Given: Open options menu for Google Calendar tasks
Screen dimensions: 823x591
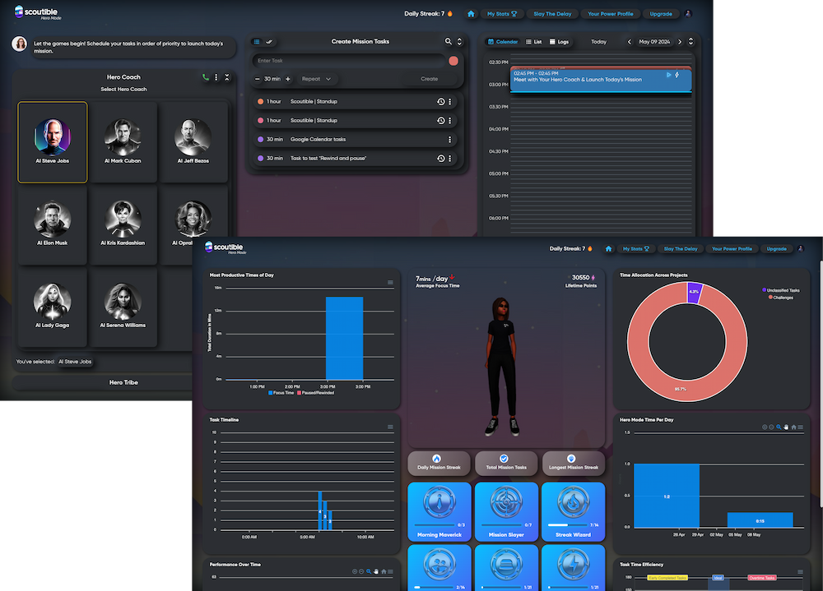Looking at the screenshot, I should point(450,140).
